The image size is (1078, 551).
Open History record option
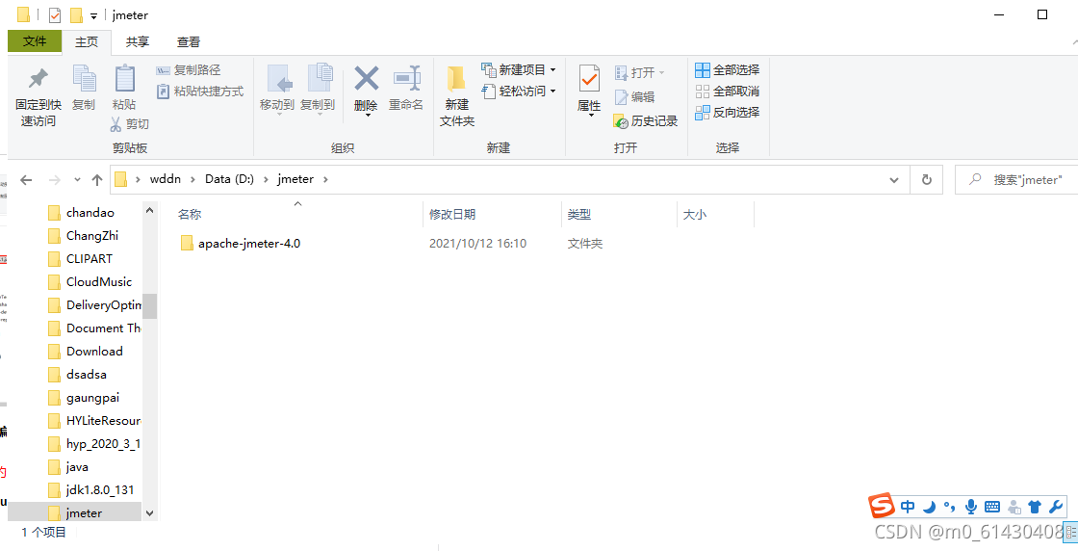pos(645,121)
